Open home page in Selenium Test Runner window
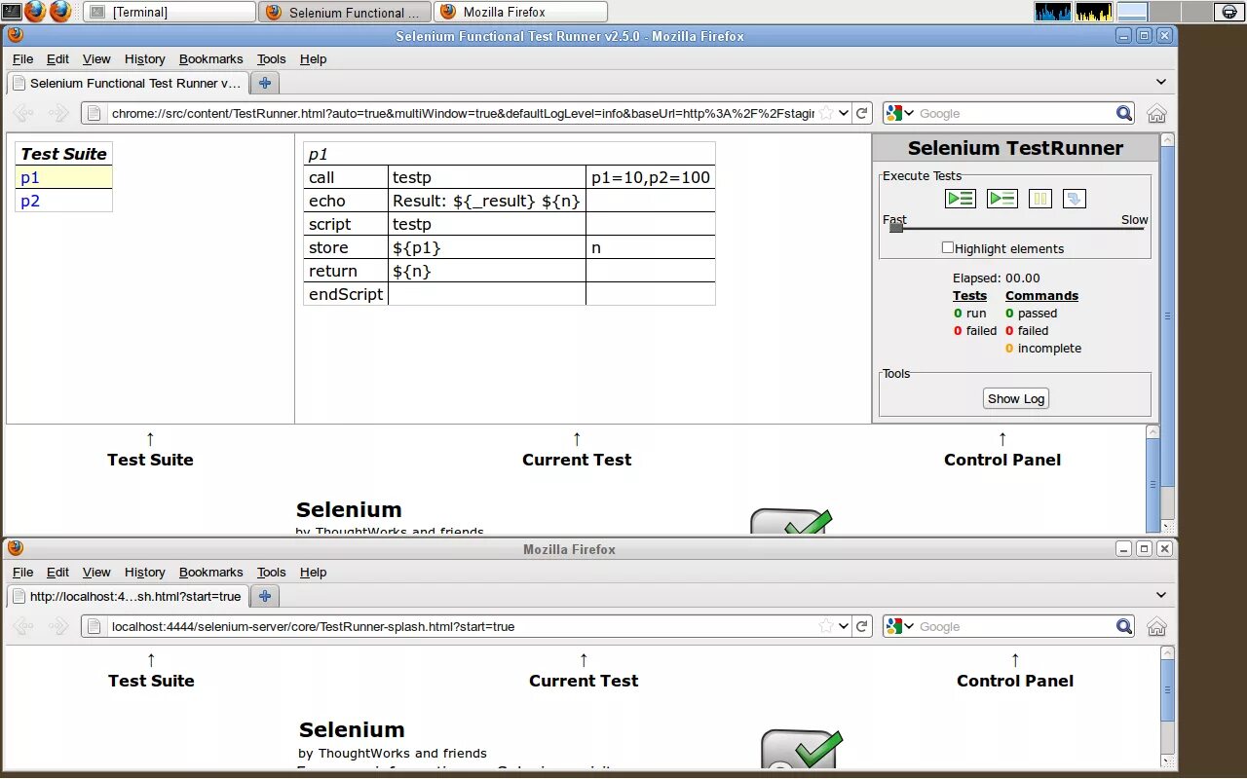This screenshot has width=1247, height=779. coord(1156,113)
